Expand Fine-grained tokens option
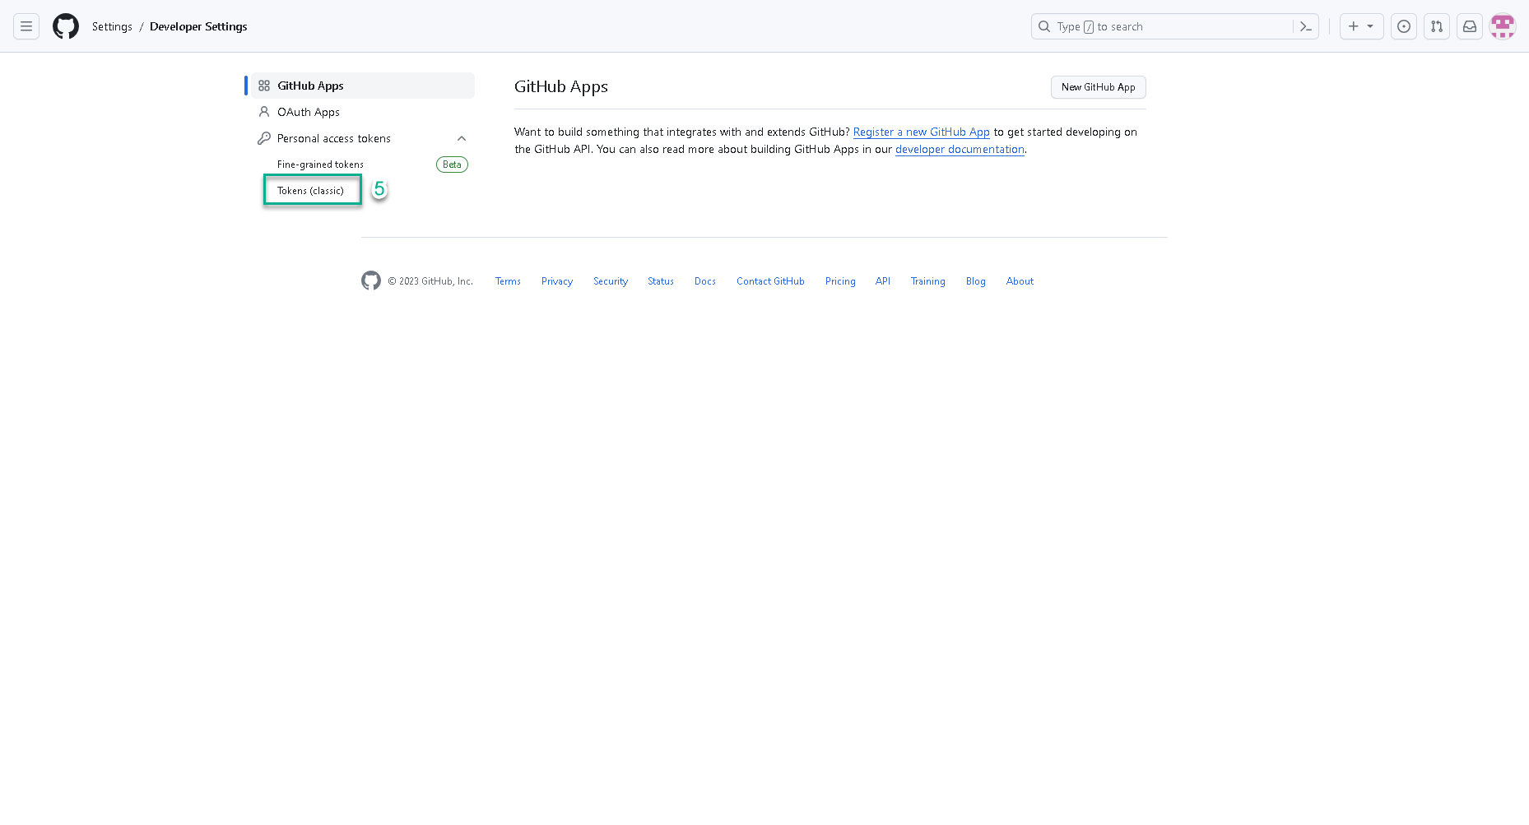 click(x=320, y=164)
